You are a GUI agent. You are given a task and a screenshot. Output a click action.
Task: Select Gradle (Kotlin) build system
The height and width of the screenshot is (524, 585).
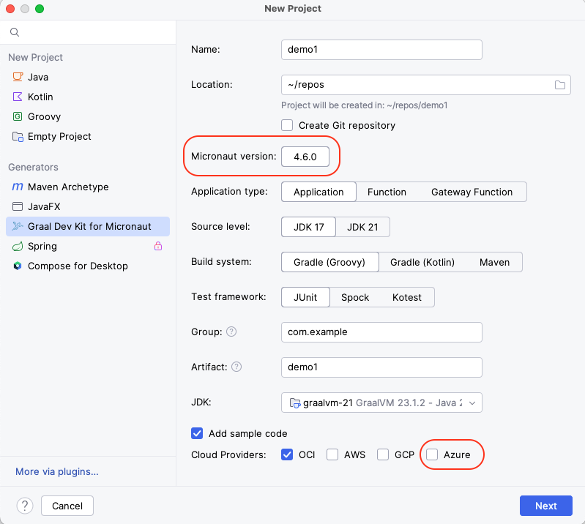[422, 262]
